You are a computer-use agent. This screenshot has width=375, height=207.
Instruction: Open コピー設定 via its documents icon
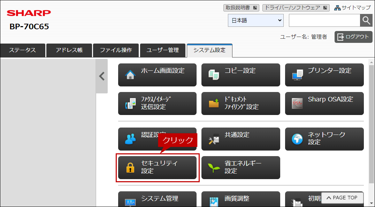pyautogui.click(x=213, y=75)
